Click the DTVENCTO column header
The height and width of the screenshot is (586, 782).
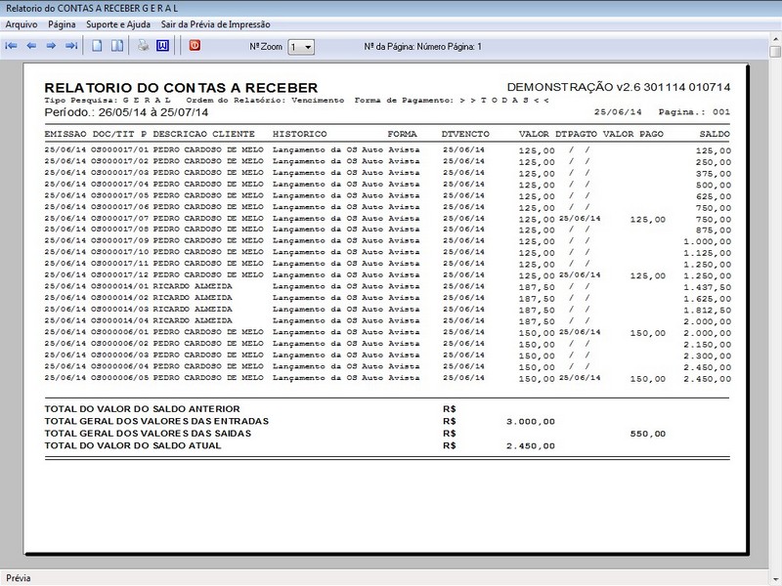pyautogui.click(x=465, y=133)
